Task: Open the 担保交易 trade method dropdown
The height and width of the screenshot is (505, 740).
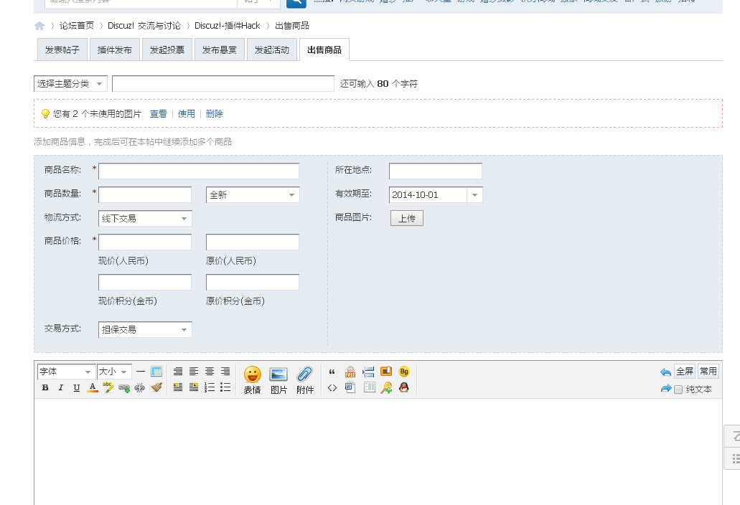Action: coord(145,329)
